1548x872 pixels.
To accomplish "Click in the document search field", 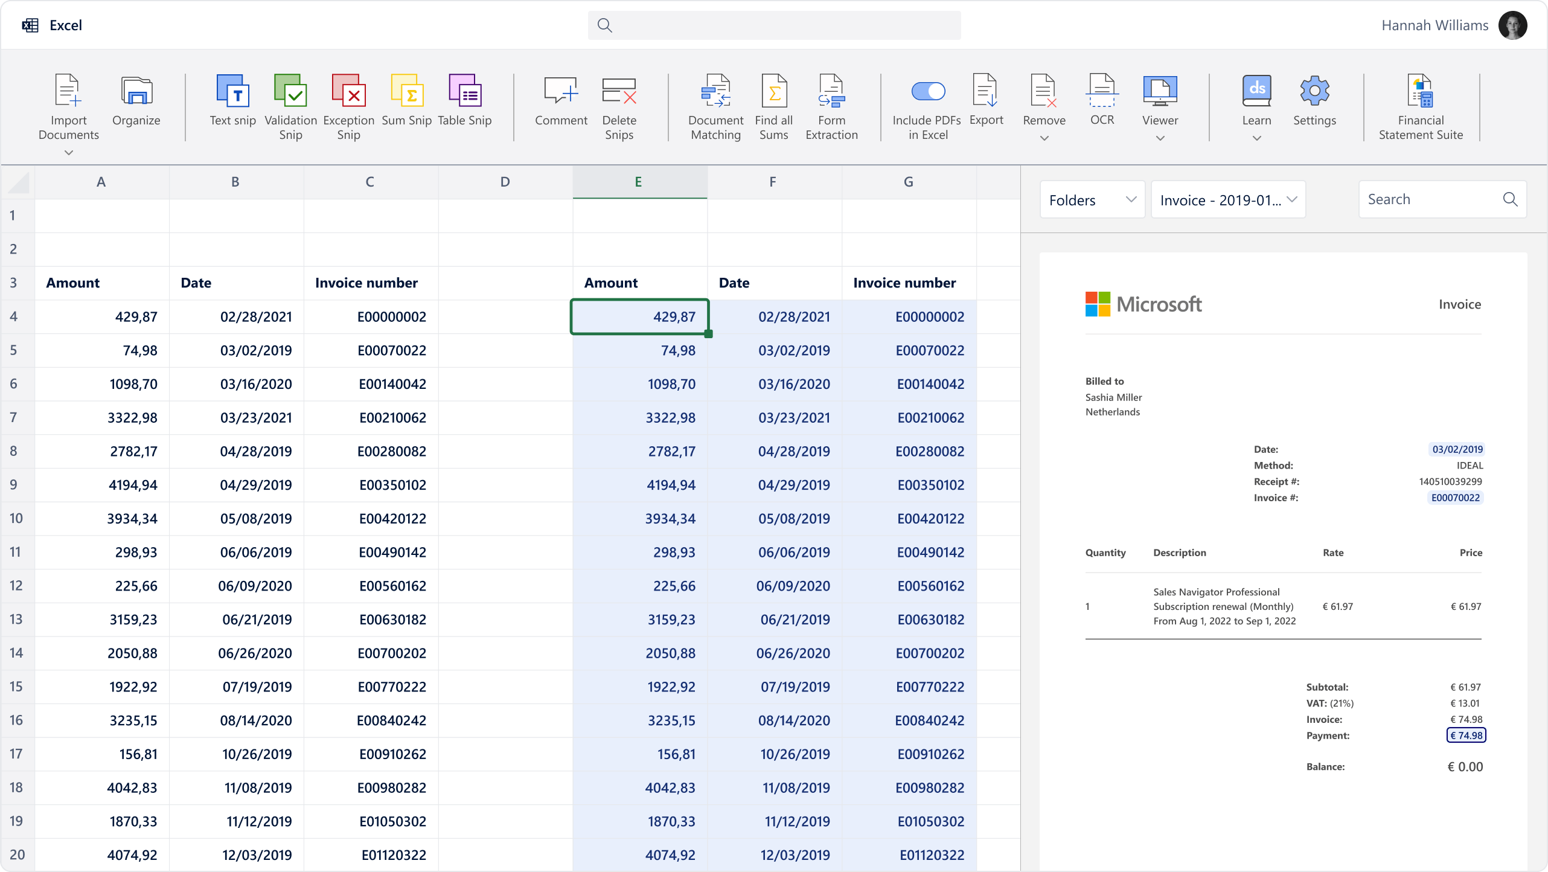I will tap(1437, 199).
